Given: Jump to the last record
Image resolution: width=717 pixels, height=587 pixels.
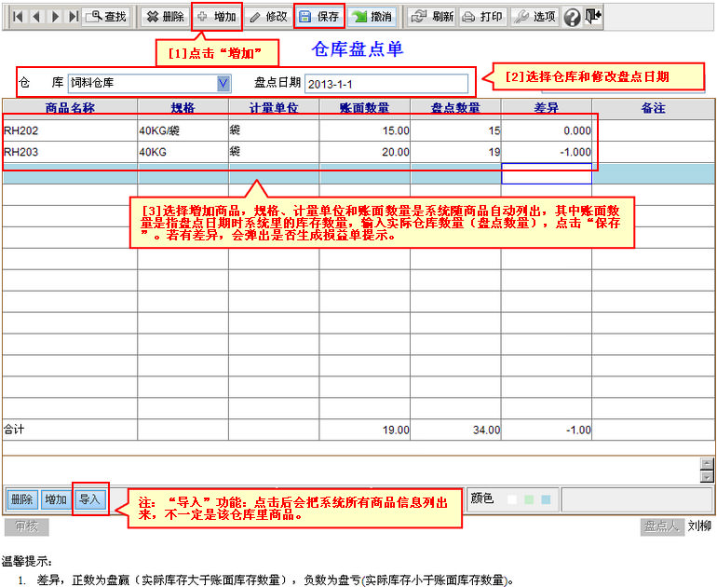Looking at the screenshot, I should [x=73, y=17].
